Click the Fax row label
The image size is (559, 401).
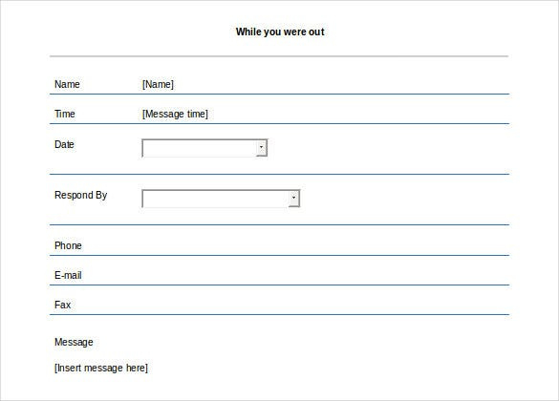pos(62,305)
